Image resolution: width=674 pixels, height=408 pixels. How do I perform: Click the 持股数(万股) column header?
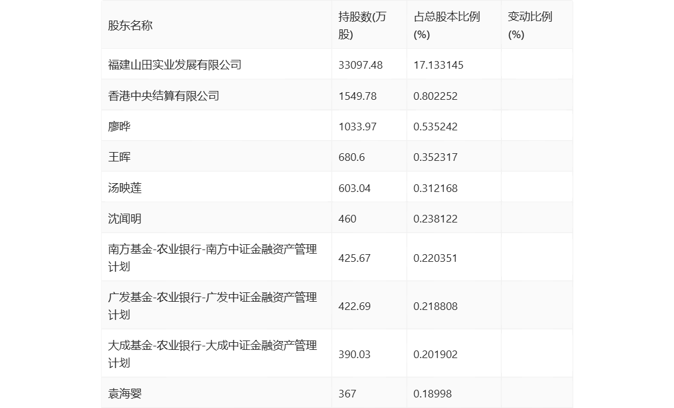pyautogui.click(x=363, y=26)
